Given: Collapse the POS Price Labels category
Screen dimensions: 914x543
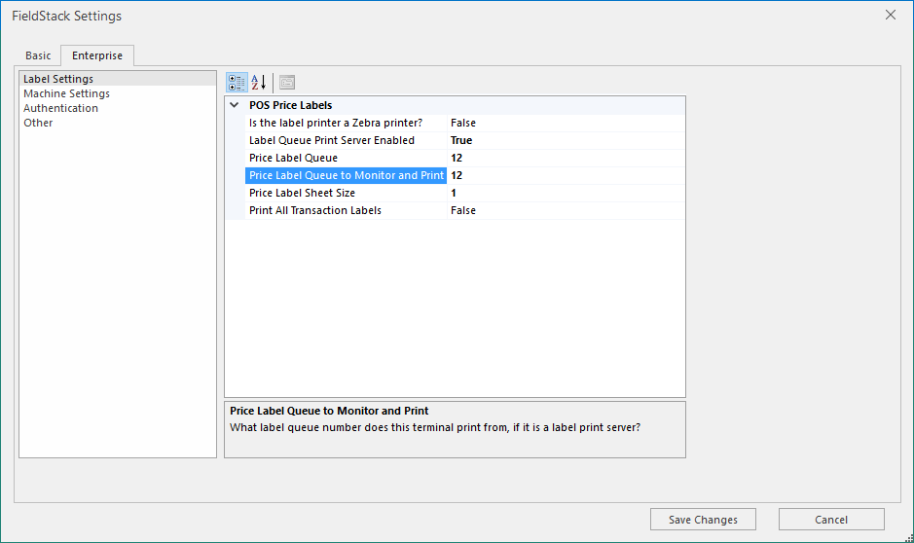Looking at the screenshot, I should [235, 105].
